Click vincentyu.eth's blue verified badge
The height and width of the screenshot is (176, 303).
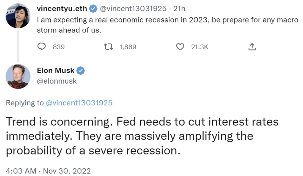pyautogui.click(x=93, y=9)
